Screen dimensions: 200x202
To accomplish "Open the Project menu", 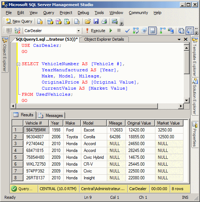I will pyautogui.click(x=66, y=13).
